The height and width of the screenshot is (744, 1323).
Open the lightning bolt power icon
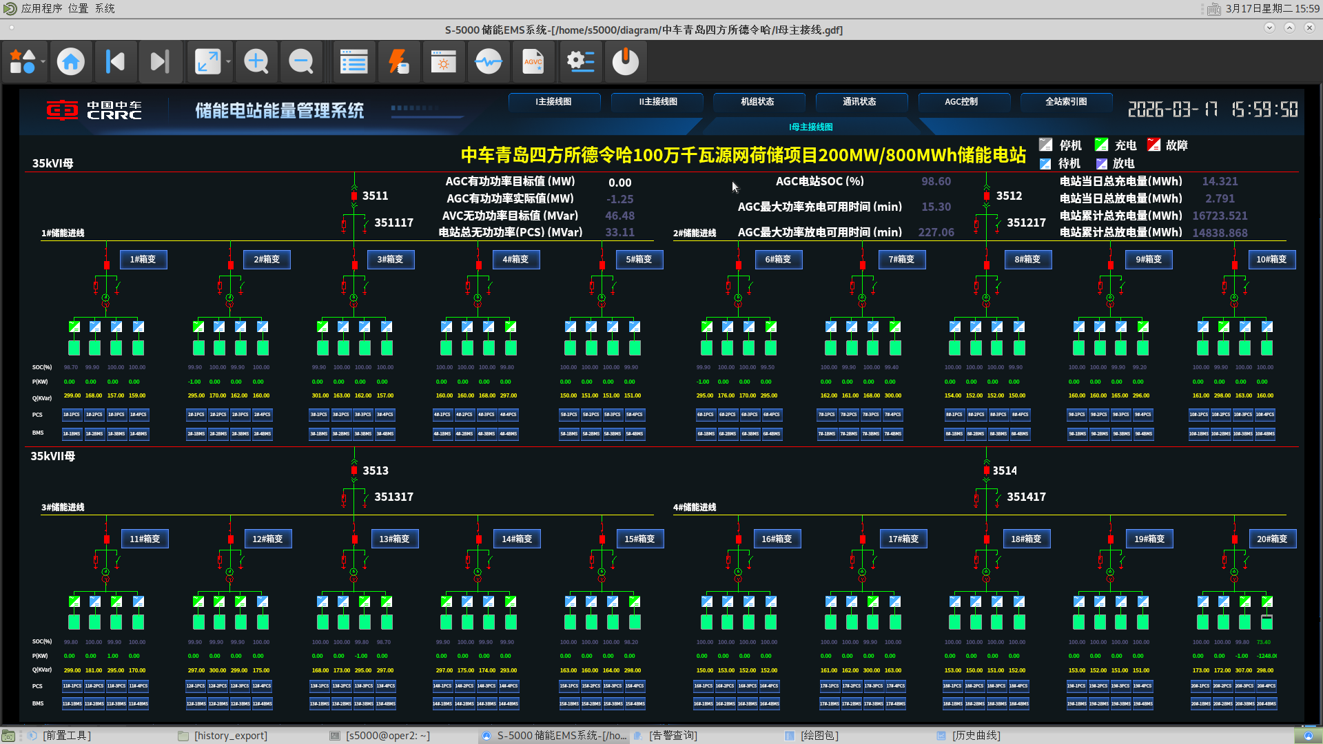pyautogui.click(x=399, y=62)
